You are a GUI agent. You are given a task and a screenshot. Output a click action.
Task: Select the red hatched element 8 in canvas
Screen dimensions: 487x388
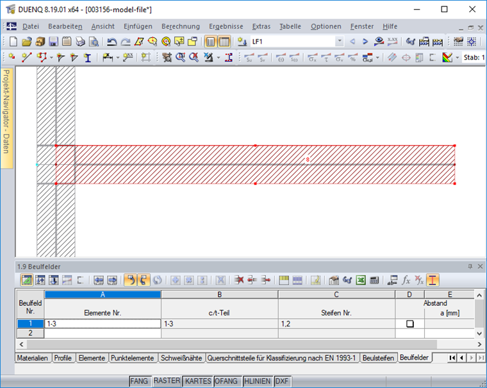[x=255, y=164]
